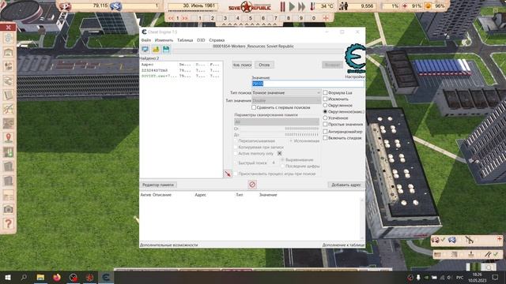Click the Отсев next scan button
The image size is (506, 284).
click(x=264, y=65)
